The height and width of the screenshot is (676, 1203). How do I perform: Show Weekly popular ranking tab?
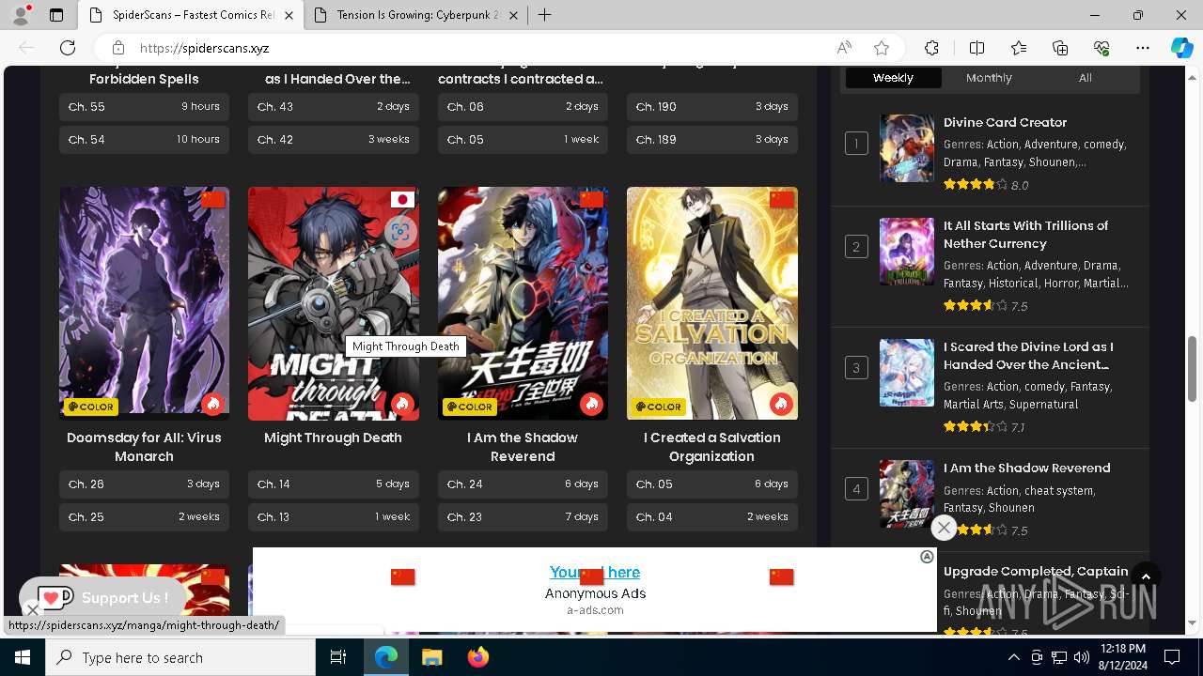click(893, 78)
